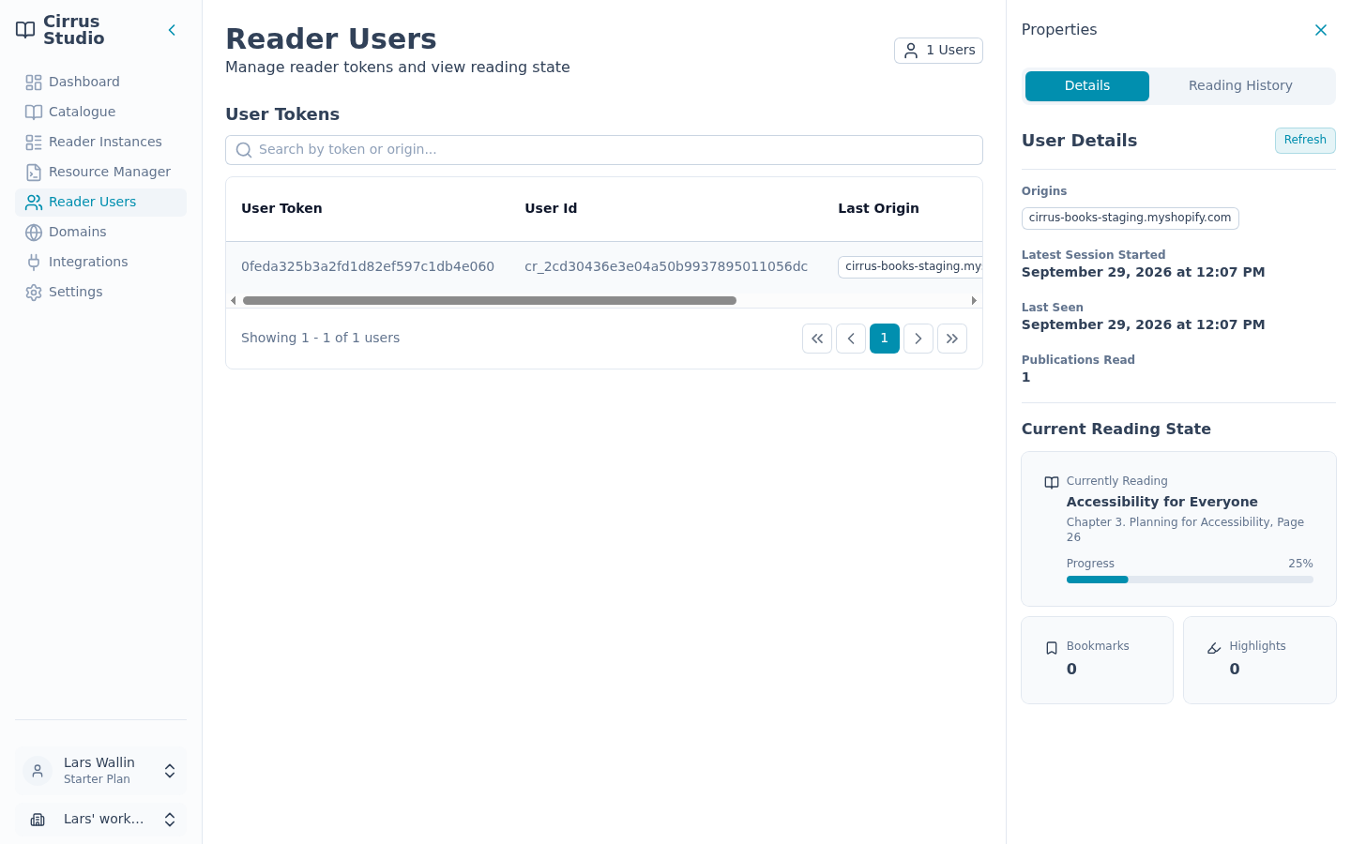Switch to the Details tab
Screen dimensions: 1351x844
tap(1087, 86)
